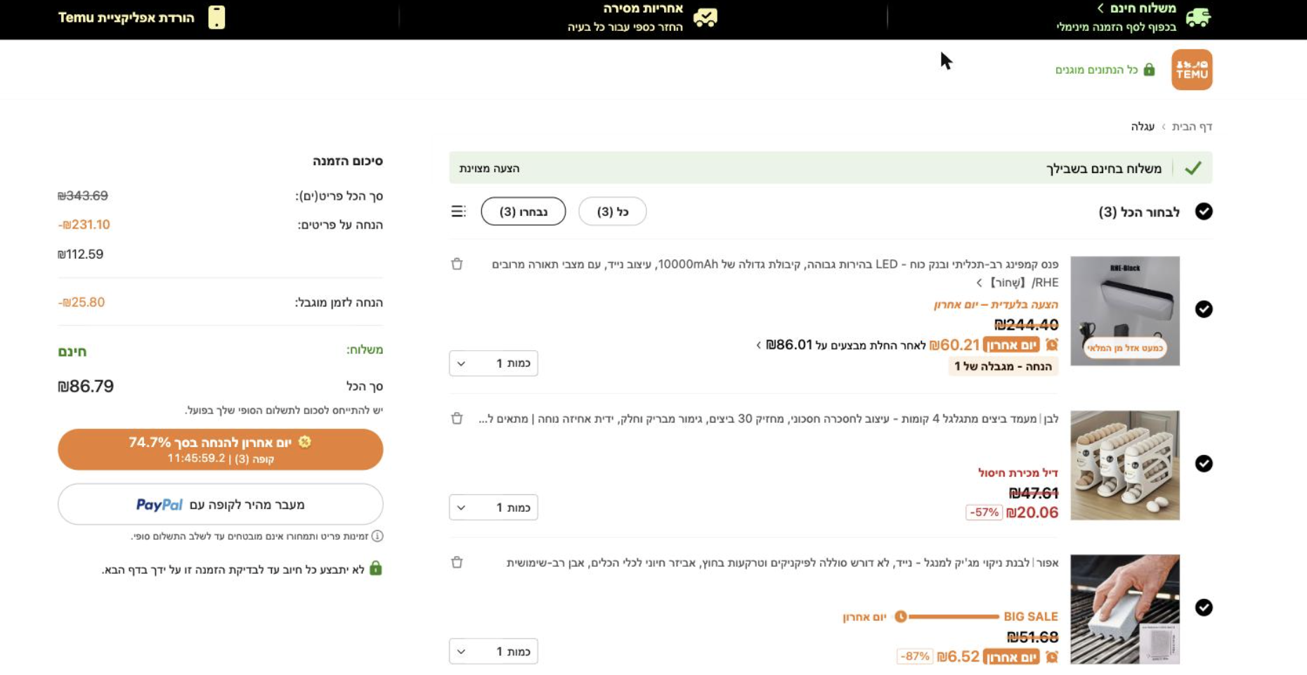This screenshot has width=1307, height=675.
Task: Click the -87% discount badge
Action: (x=915, y=657)
